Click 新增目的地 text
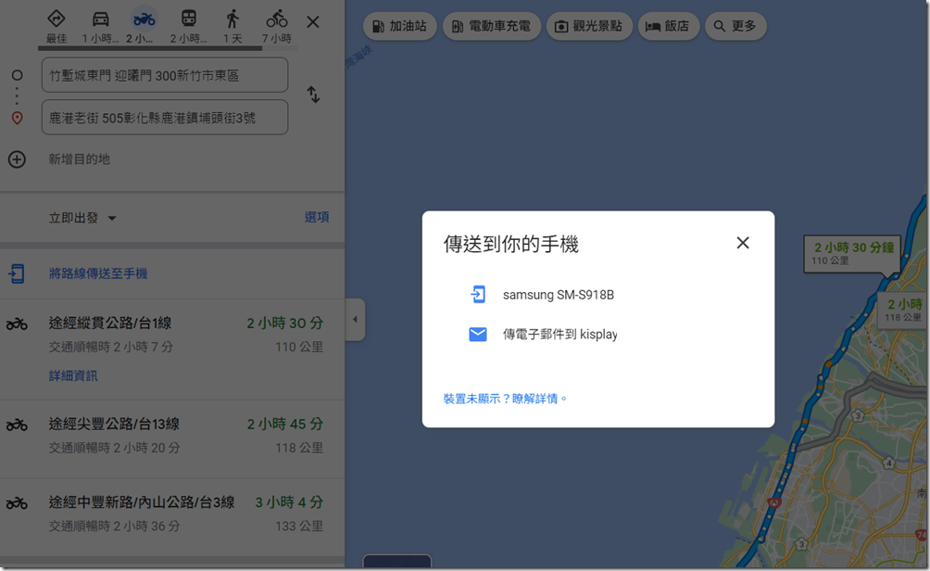930x571 pixels. point(80,159)
